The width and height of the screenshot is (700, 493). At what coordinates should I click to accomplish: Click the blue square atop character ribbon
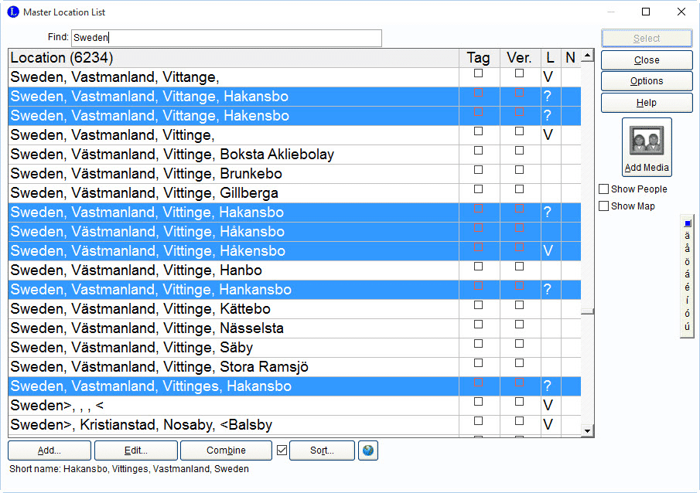pos(688,223)
